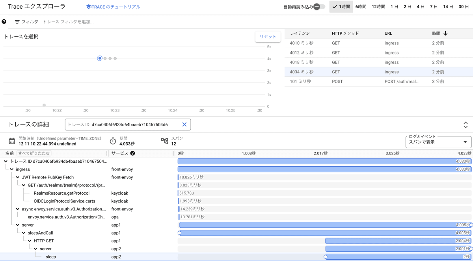This screenshot has height=266, width=473.
Task: Select the 12時間 time range
Action: (x=378, y=7)
